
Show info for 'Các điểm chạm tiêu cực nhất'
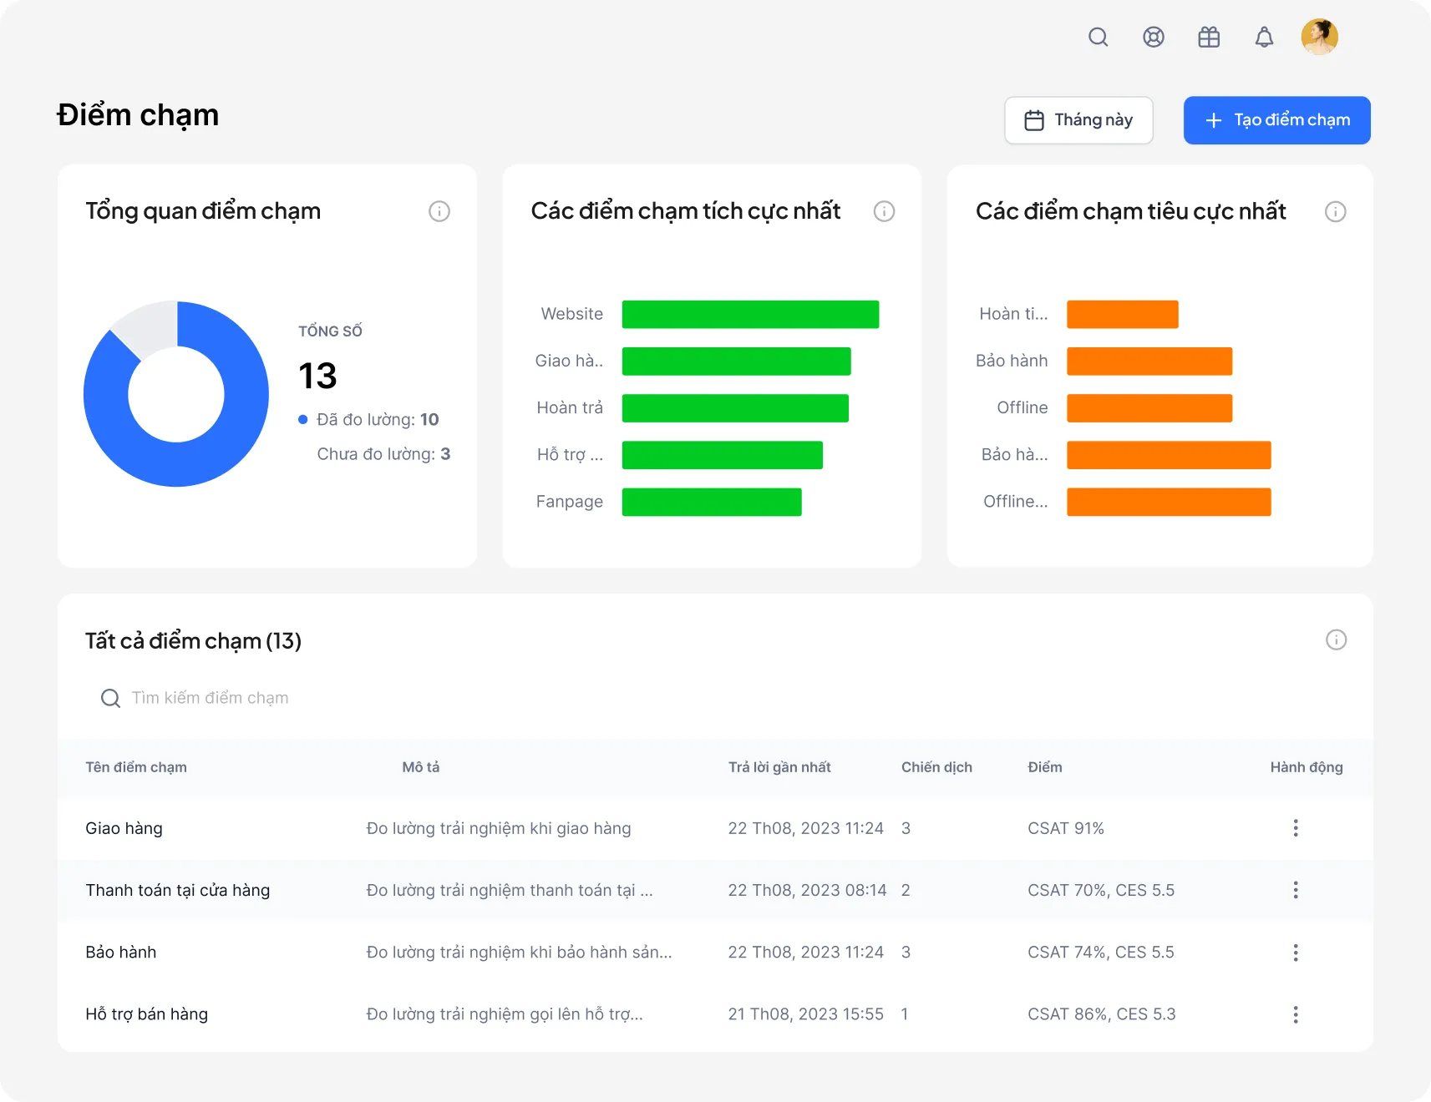point(1335,211)
